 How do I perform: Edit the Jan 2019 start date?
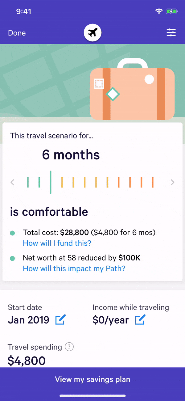click(x=60, y=320)
